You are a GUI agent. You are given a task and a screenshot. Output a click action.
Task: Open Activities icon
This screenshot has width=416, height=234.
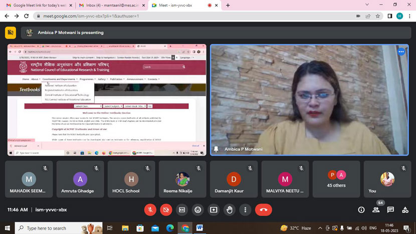tap(405, 210)
